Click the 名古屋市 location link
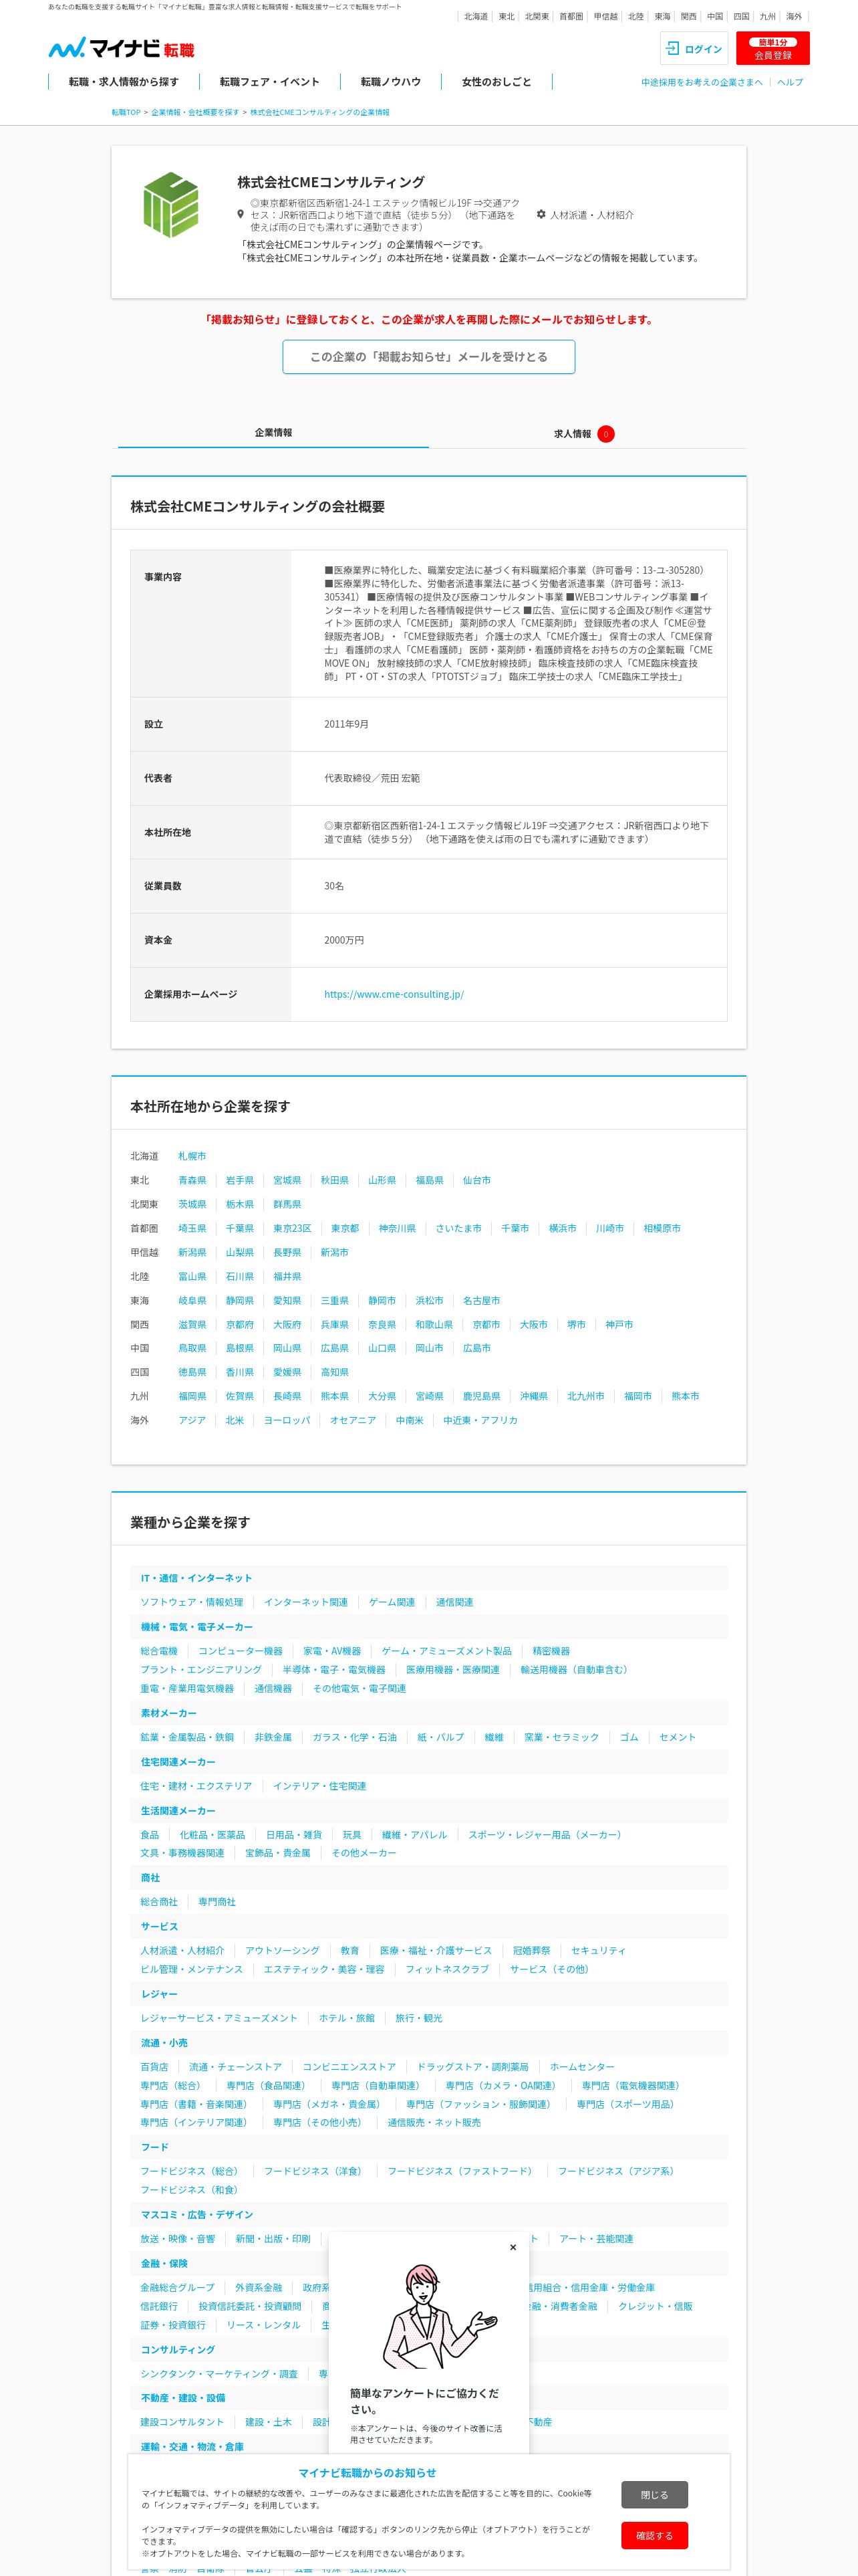 [481, 1301]
